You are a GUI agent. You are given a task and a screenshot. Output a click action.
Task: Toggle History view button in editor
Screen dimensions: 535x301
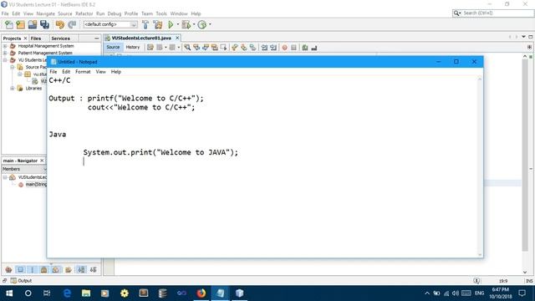click(x=133, y=47)
